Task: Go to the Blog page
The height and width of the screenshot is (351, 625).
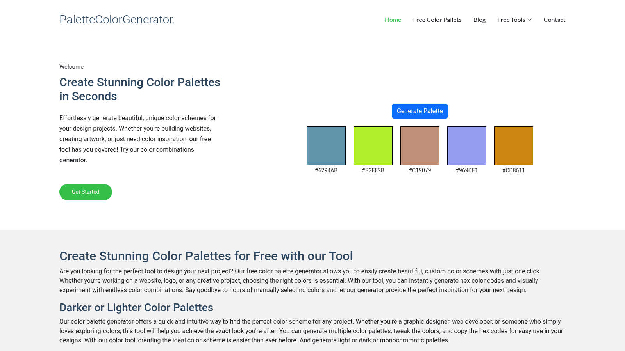Action: (x=479, y=19)
